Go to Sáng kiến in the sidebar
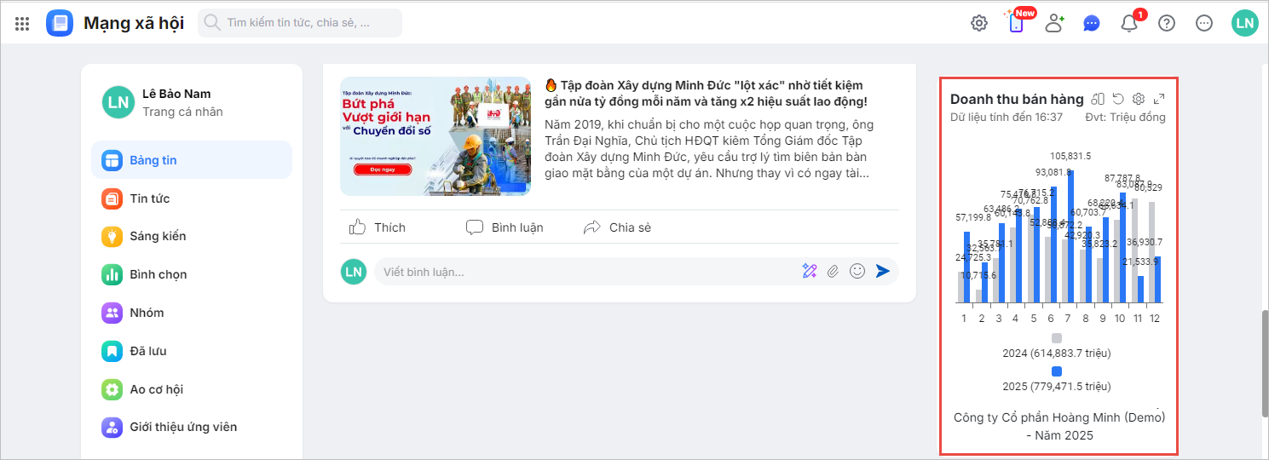1269x460 pixels. click(158, 236)
